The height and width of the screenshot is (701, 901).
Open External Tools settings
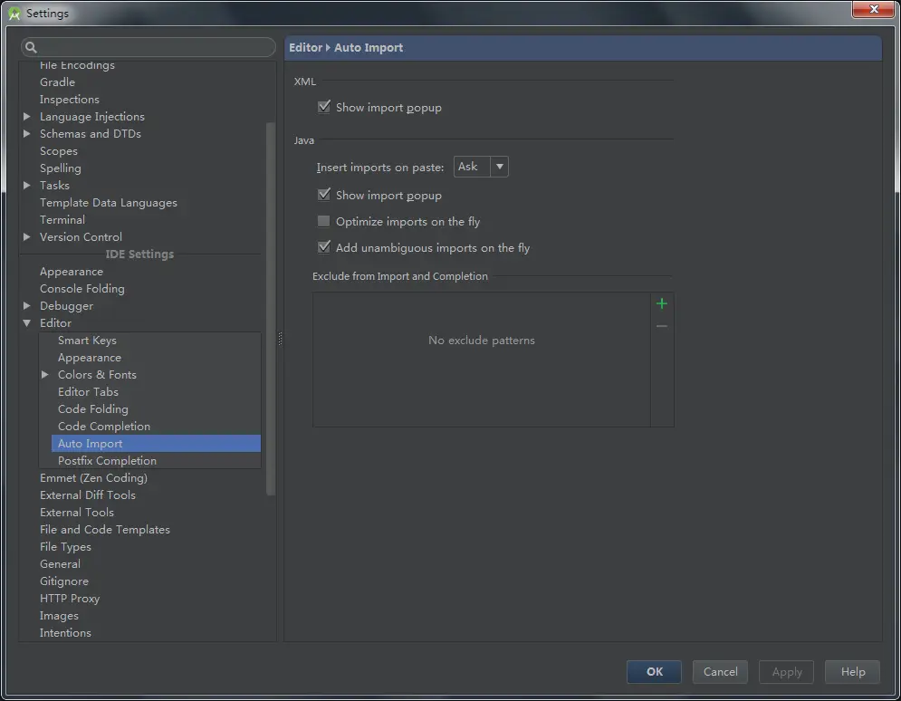tap(76, 513)
